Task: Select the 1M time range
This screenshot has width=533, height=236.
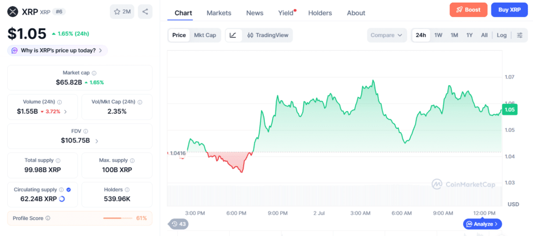Action: click(x=454, y=35)
